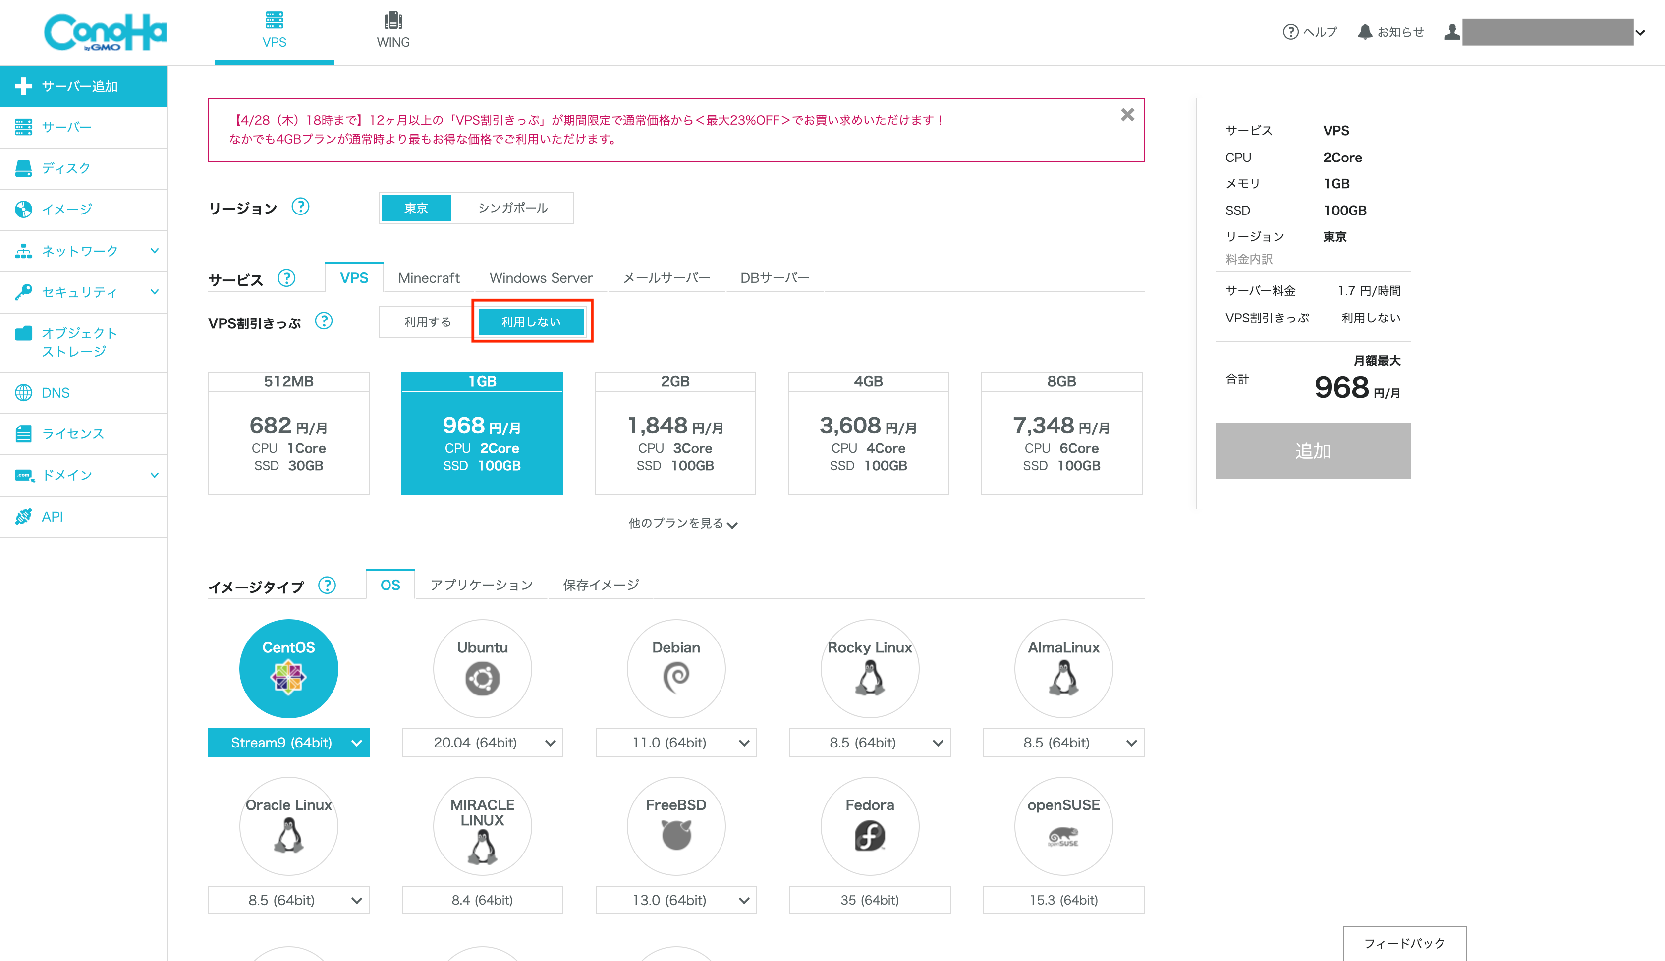Viewport: 1665px width, 961px height.
Task: Open the Debian 11.0 version dropdown
Action: (x=676, y=743)
